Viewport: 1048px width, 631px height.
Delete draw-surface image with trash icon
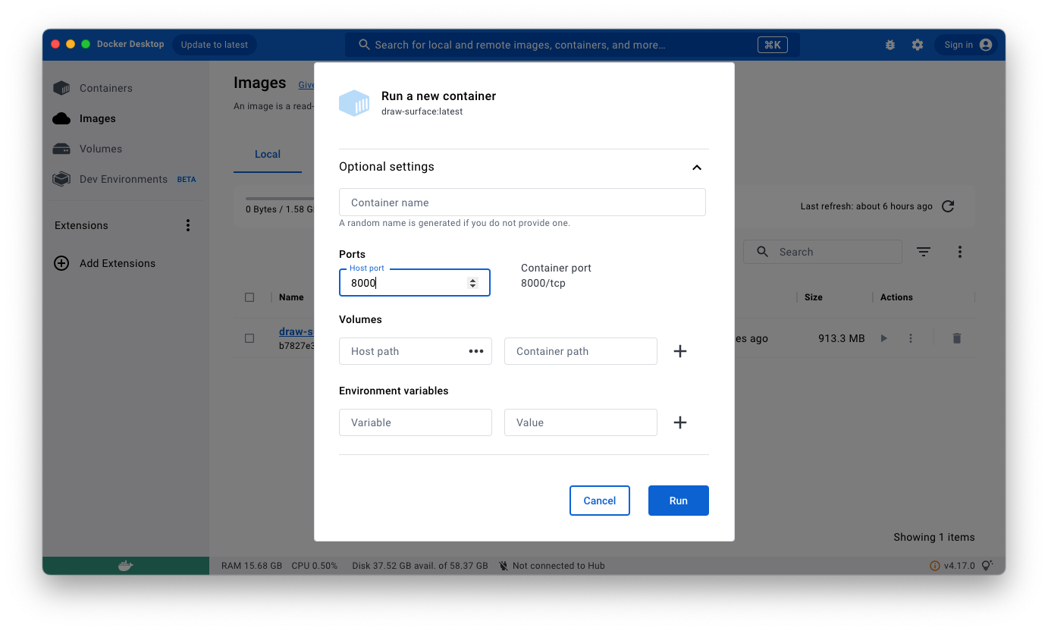(957, 338)
